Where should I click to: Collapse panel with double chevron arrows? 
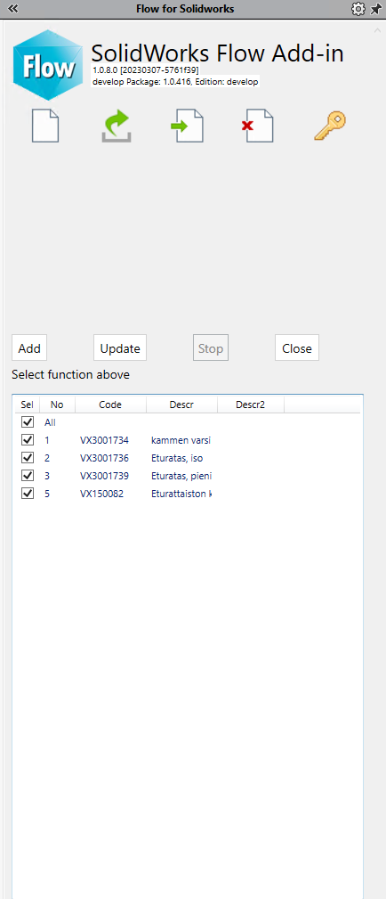(x=12, y=9)
